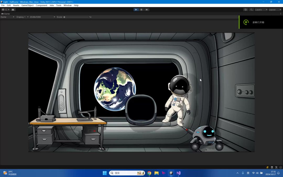Click the yellow bug debug-mode icon in status bar
This screenshot has width=283, height=177.
268,167
